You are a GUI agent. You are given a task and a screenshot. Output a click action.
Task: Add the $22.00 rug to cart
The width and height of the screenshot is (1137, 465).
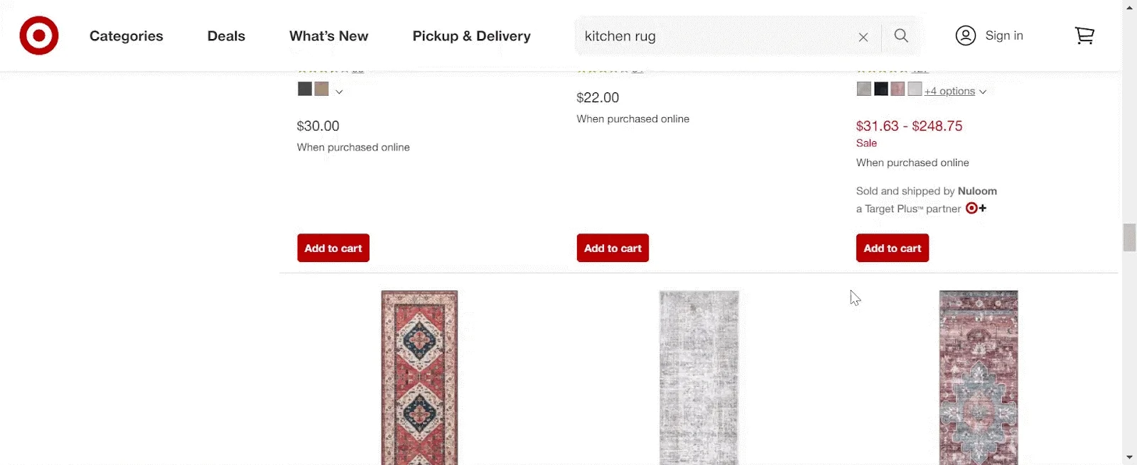pyautogui.click(x=613, y=248)
